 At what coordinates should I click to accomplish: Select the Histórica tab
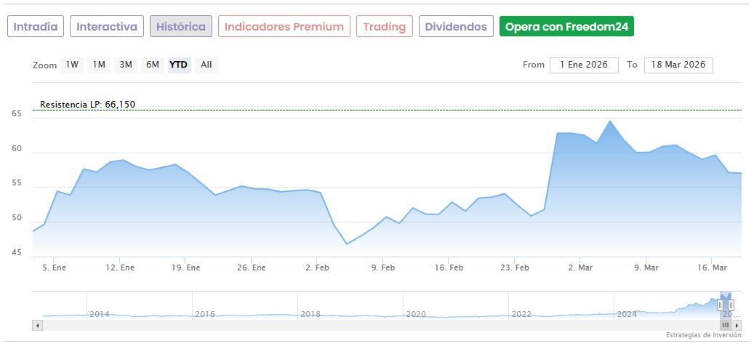coord(181,27)
